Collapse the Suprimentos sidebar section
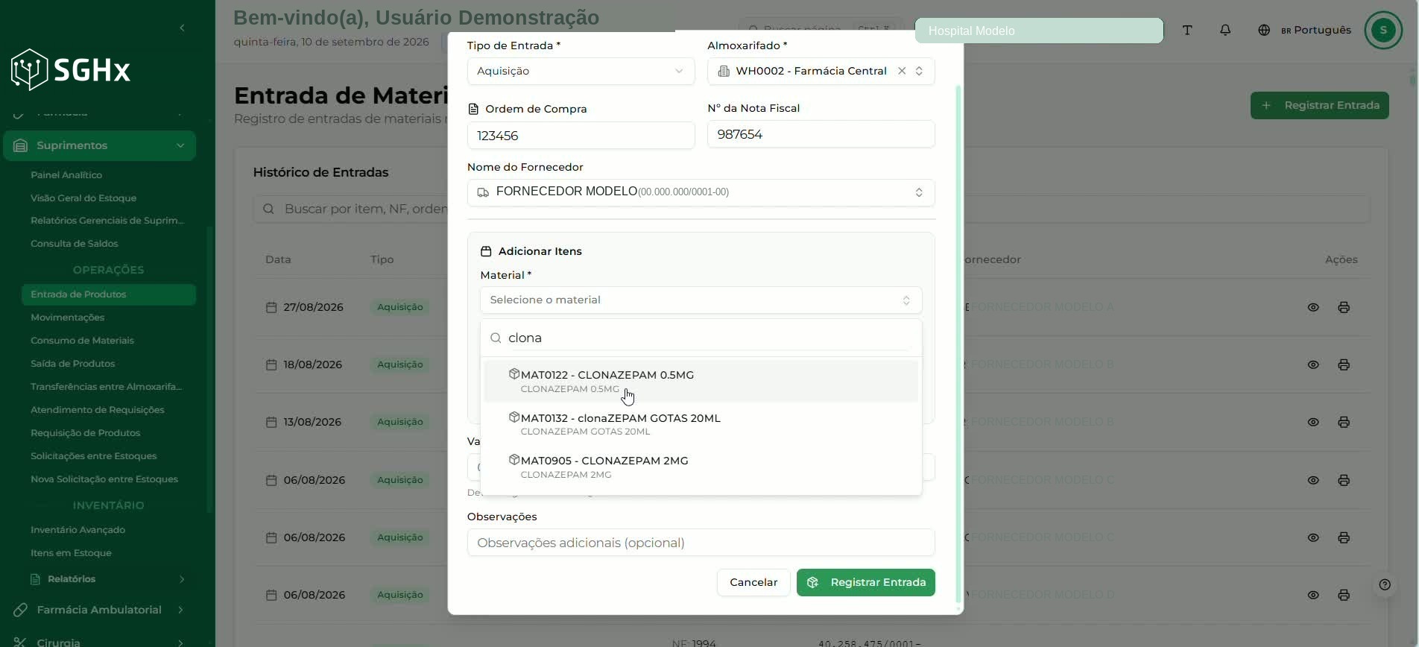This screenshot has width=1419, height=647. coord(99,145)
